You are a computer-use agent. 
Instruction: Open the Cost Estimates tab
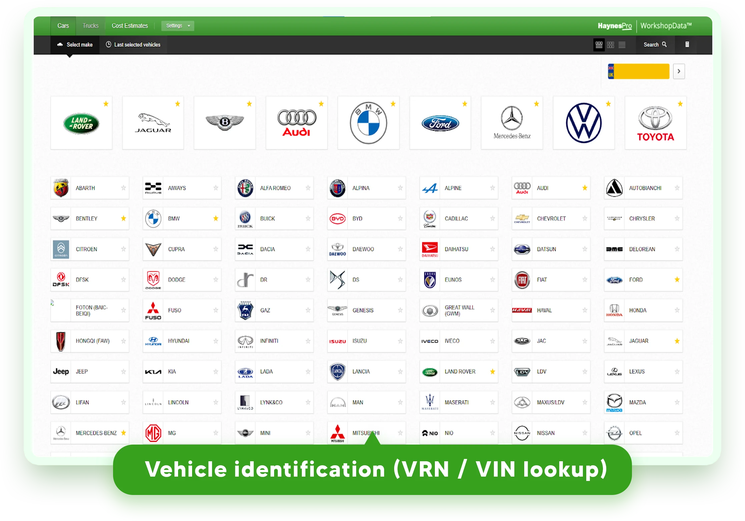pos(130,26)
